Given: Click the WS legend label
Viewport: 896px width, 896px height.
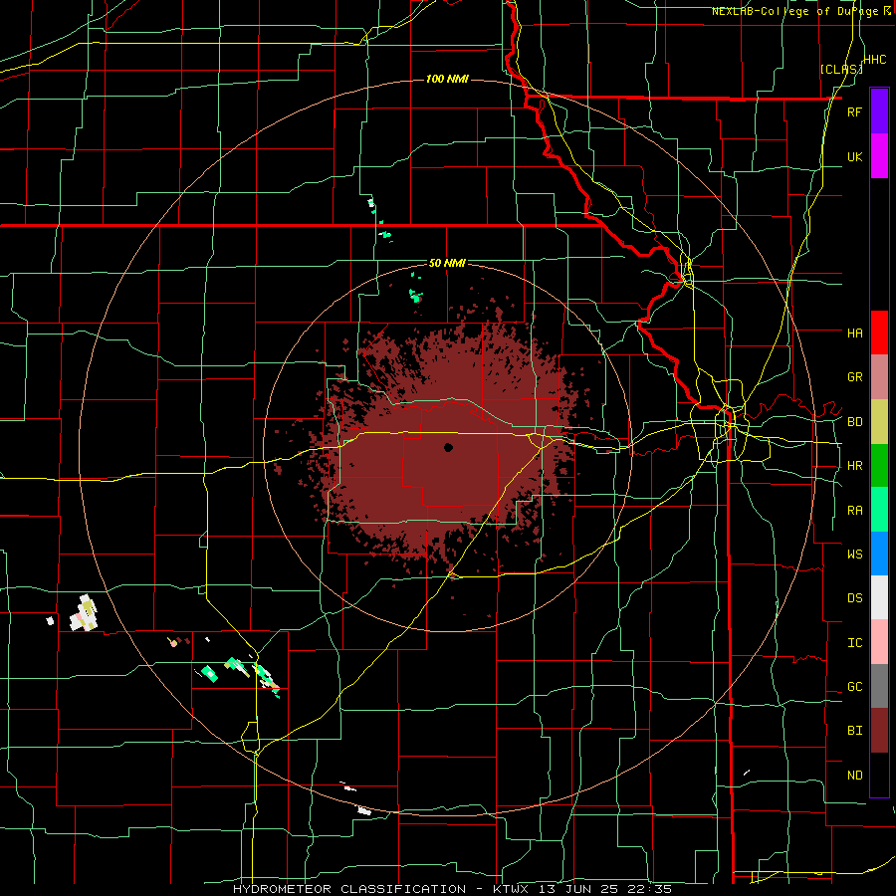Looking at the screenshot, I should 854,555.
